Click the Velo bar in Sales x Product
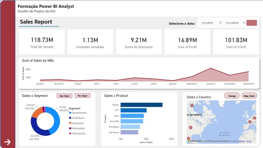Screen dimensions: 263x148 point(132,116)
